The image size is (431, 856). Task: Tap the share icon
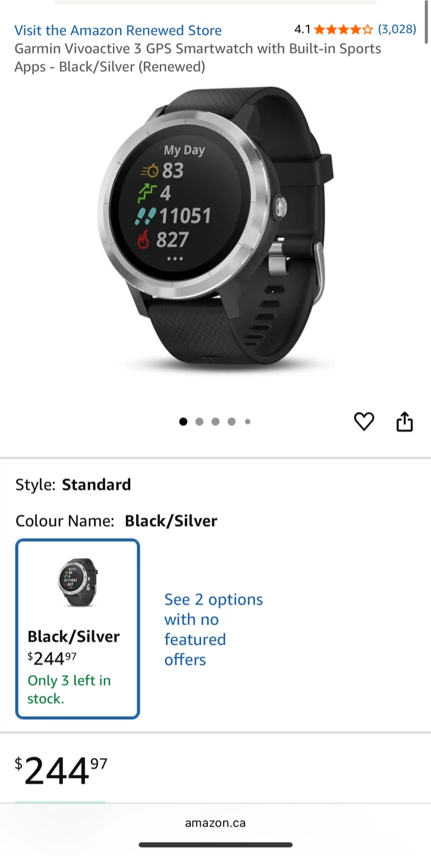pos(404,421)
